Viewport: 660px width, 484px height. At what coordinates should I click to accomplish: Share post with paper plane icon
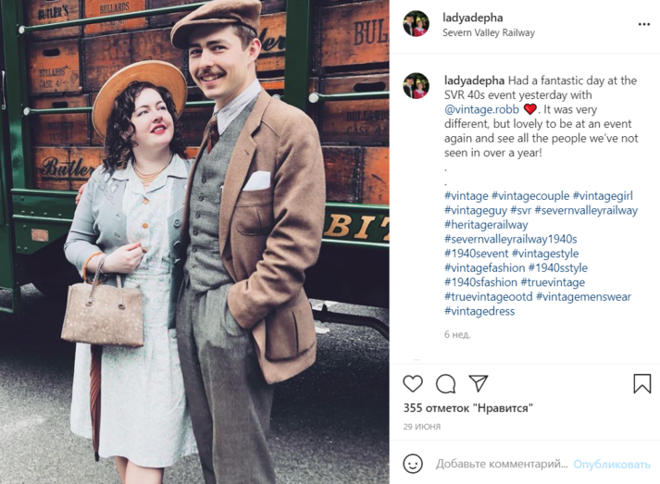479,383
